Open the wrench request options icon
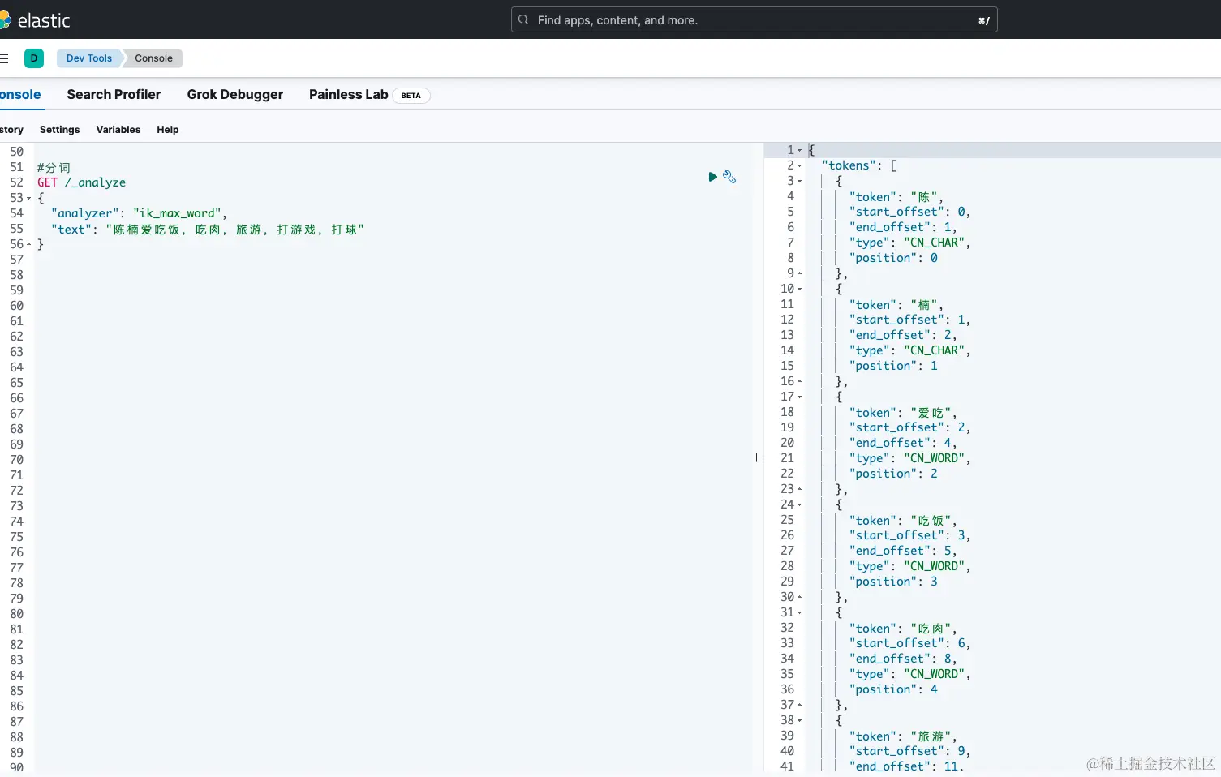 [x=729, y=177]
